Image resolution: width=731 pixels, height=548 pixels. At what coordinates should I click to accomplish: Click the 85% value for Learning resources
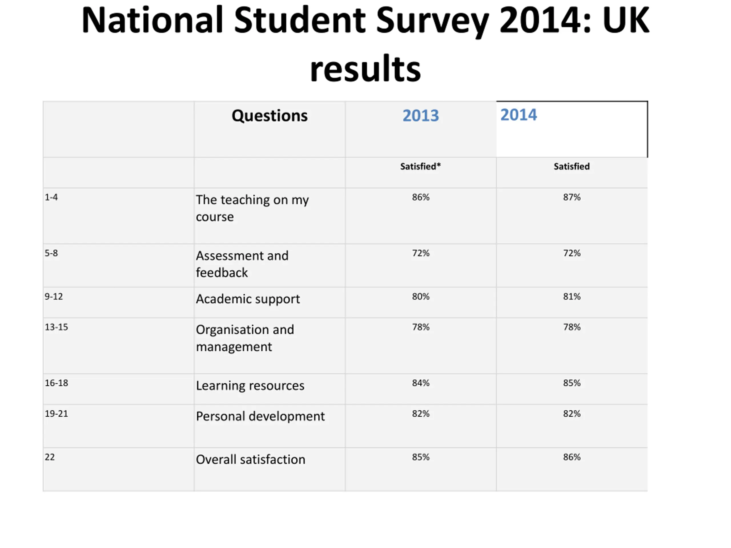click(572, 383)
